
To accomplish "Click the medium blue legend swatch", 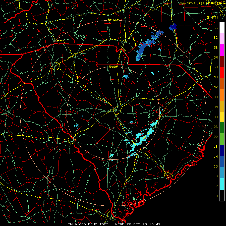I will coord(222,161).
